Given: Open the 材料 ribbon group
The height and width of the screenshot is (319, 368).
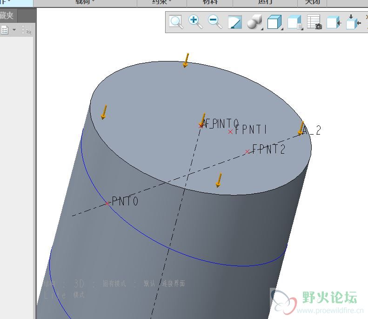Looking at the screenshot, I should tap(210, 2).
